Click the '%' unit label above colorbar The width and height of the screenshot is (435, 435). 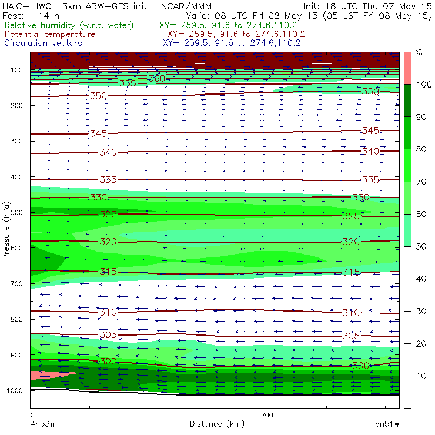[x=419, y=52]
